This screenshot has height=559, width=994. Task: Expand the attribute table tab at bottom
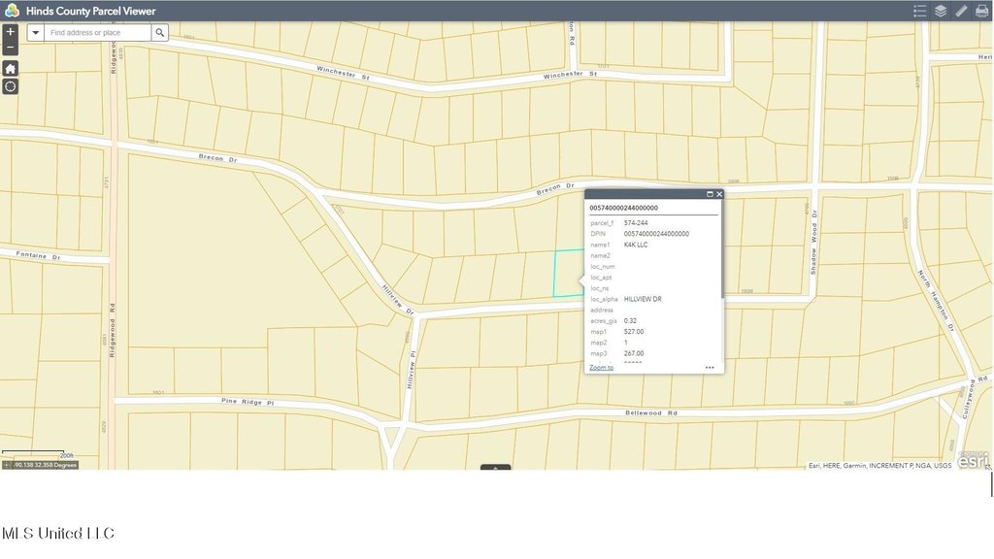[x=496, y=468]
